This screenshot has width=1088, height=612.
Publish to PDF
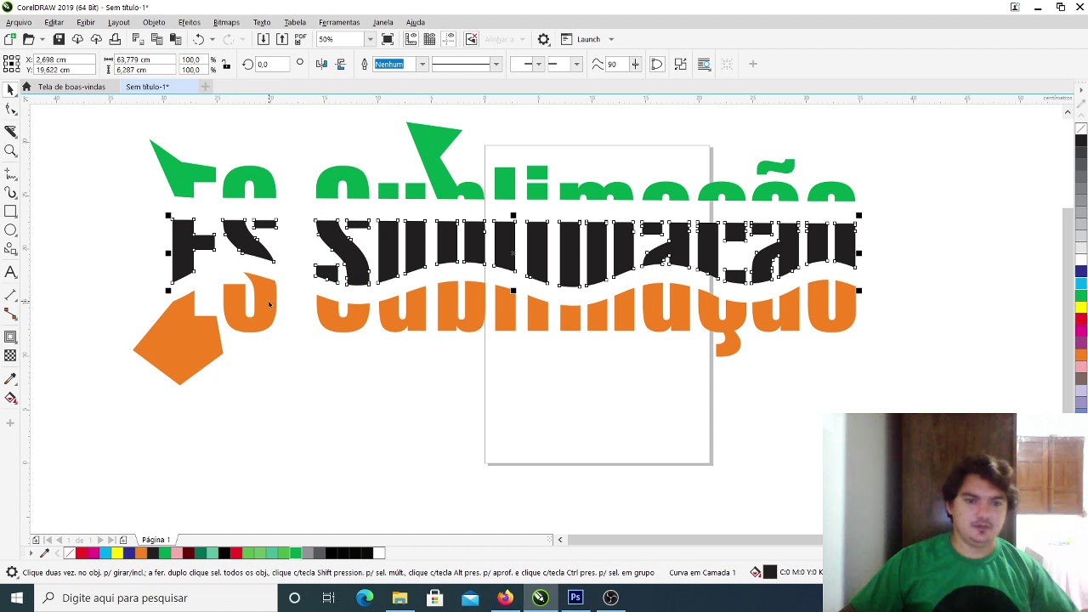301,39
